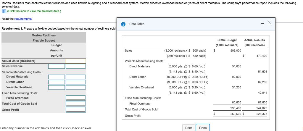Click '(6,000 yds. @ $ 8.60 / yd.)' text
This screenshot has width=303, height=131.
click(x=187, y=66)
